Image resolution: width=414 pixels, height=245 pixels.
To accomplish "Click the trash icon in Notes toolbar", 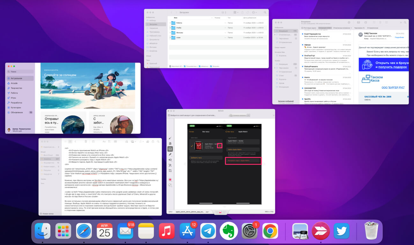I will click(x=86, y=141).
